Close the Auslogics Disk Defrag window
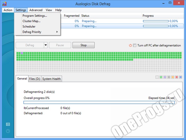186x140 pixels. coord(179,3)
